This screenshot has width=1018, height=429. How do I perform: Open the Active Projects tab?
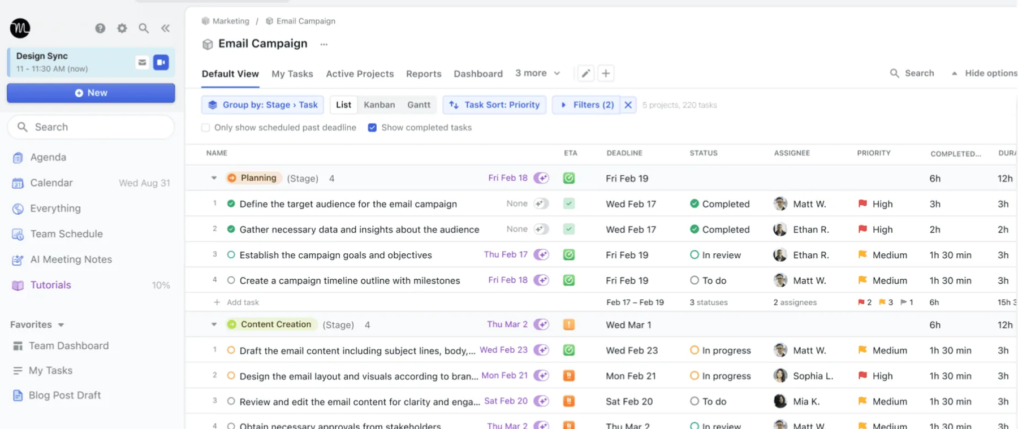[360, 74]
